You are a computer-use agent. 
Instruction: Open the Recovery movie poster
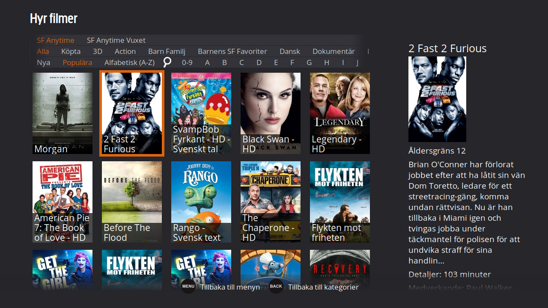[x=340, y=269]
